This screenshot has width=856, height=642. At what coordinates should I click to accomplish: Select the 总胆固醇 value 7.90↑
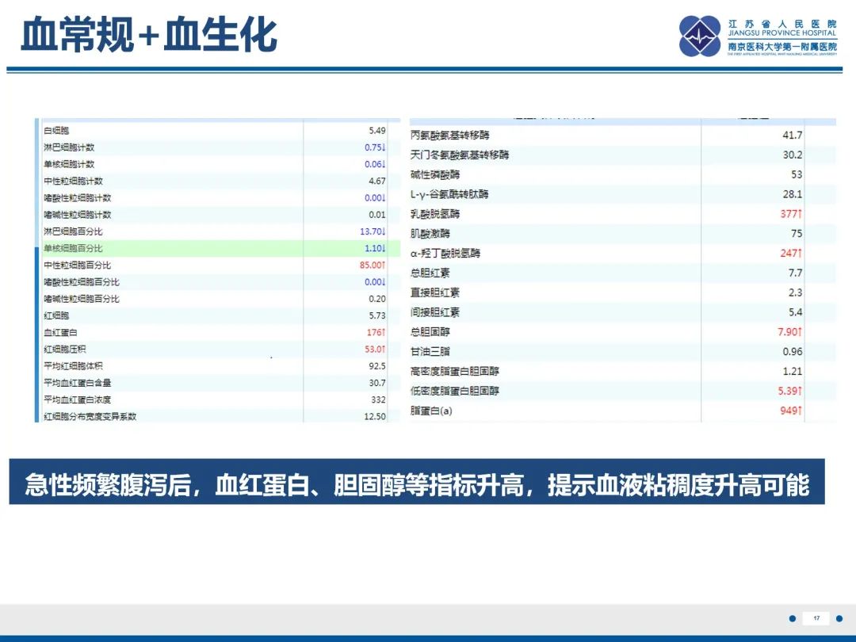(x=790, y=332)
